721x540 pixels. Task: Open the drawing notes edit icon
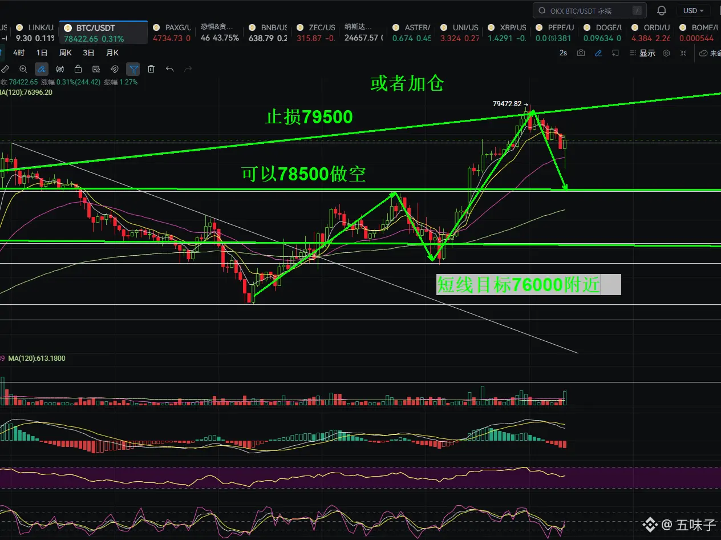click(x=96, y=69)
